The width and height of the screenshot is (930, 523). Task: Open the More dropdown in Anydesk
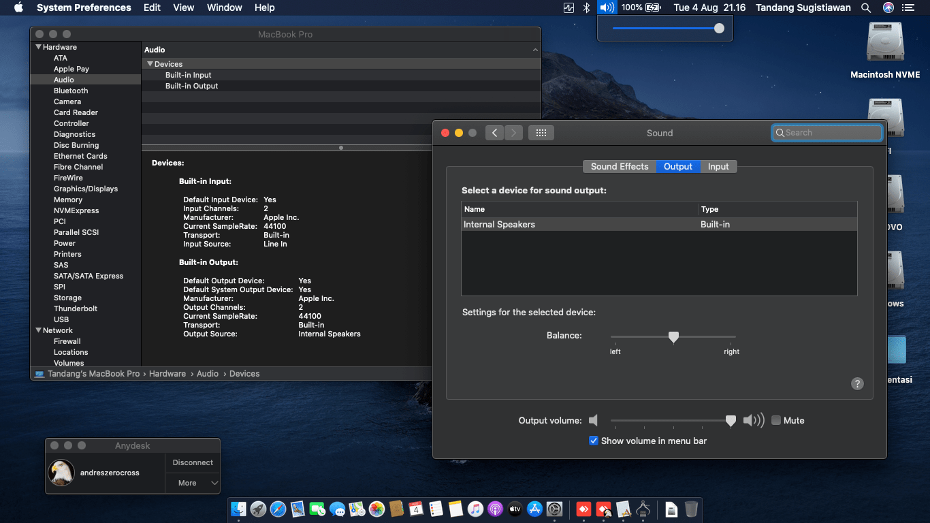(192, 483)
